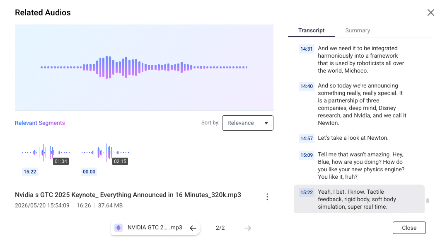Click the Related Audios title
Image resolution: width=440 pixels, height=241 pixels.
coord(43,12)
